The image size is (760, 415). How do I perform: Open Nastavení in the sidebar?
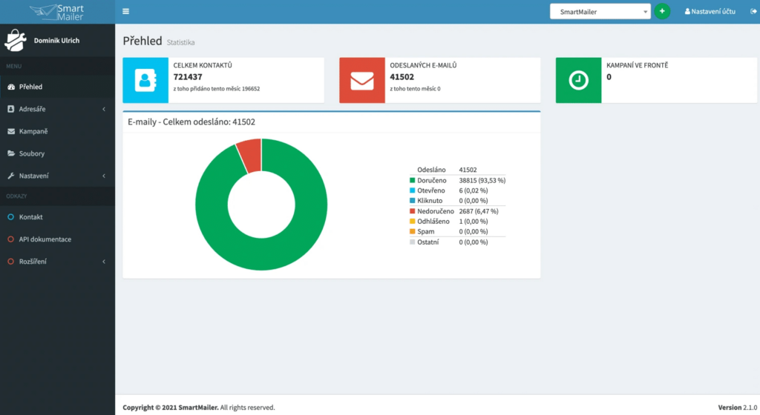pos(57,176)
